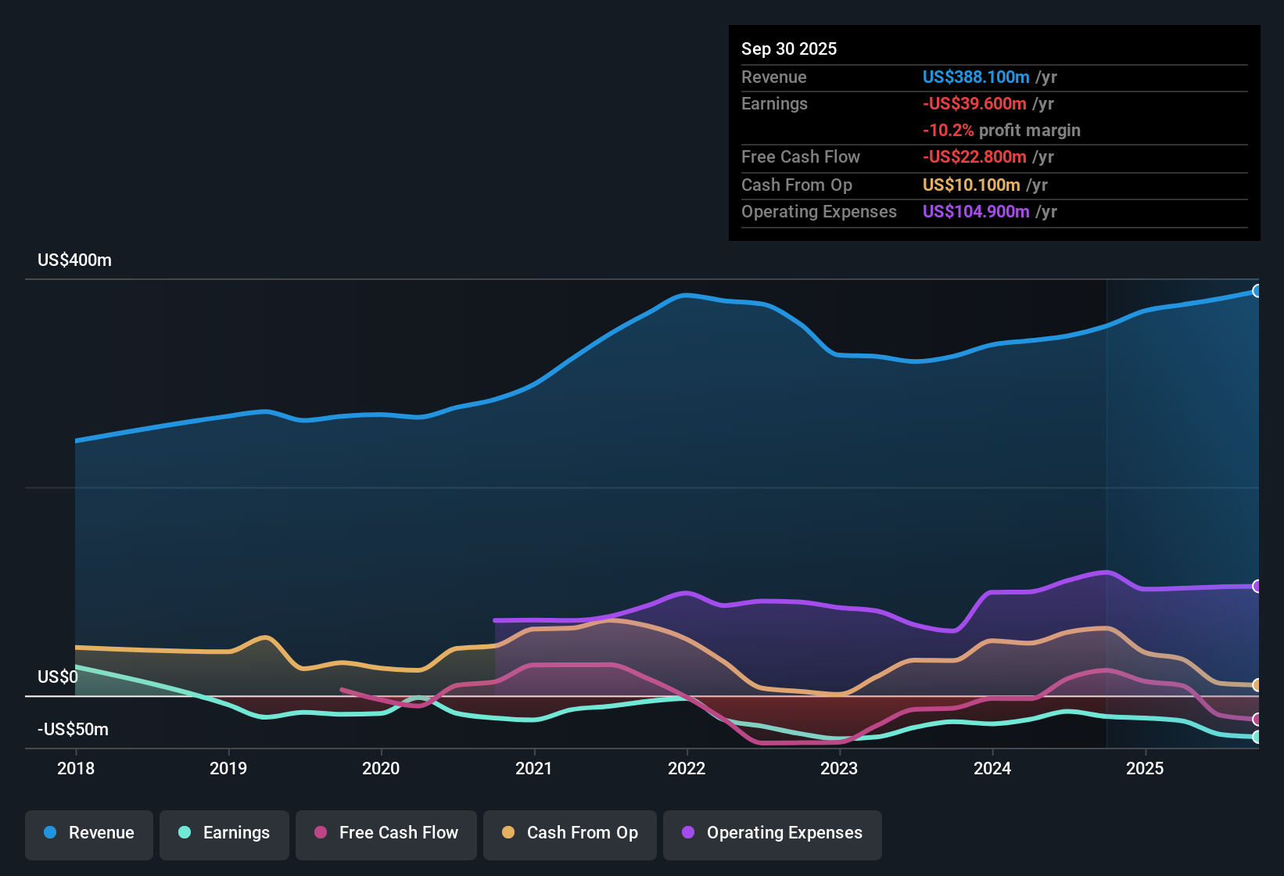Toggle the Earnings series visibility
This screenshot has height=876, width=1284.
(224, 833)
